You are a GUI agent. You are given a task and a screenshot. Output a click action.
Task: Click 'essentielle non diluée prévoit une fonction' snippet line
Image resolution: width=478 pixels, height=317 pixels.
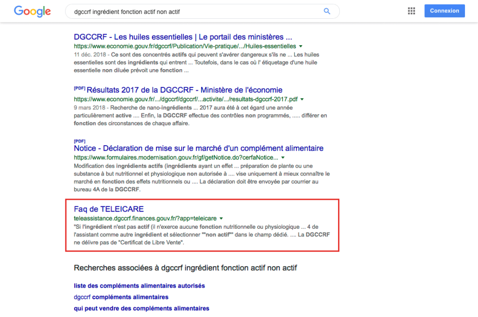click(131, 70)
